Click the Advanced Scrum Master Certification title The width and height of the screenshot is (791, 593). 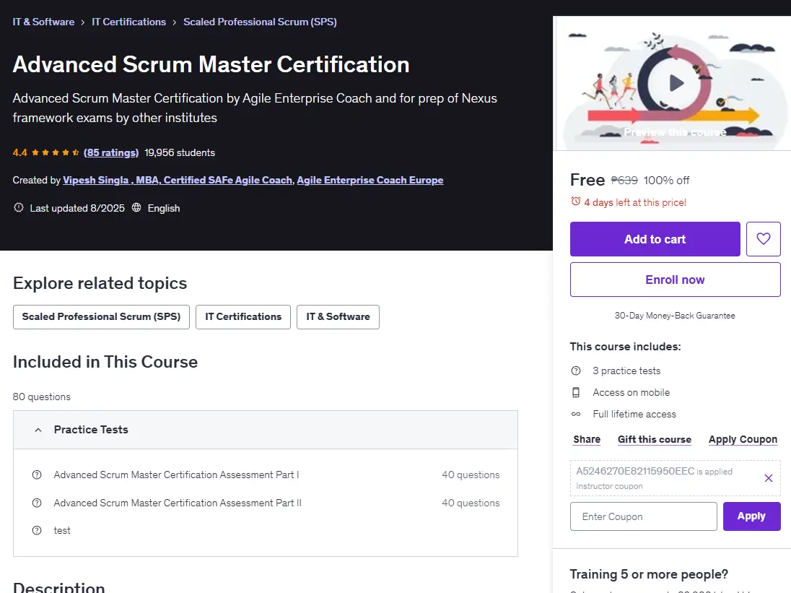click(x=211, y=64)
